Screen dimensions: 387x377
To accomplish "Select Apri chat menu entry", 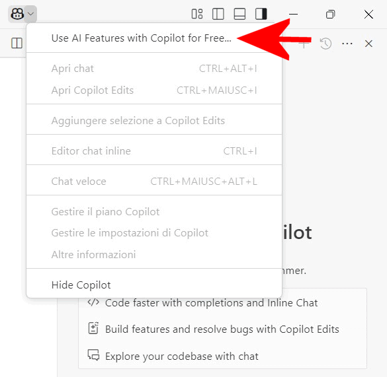I will [154, 69].
